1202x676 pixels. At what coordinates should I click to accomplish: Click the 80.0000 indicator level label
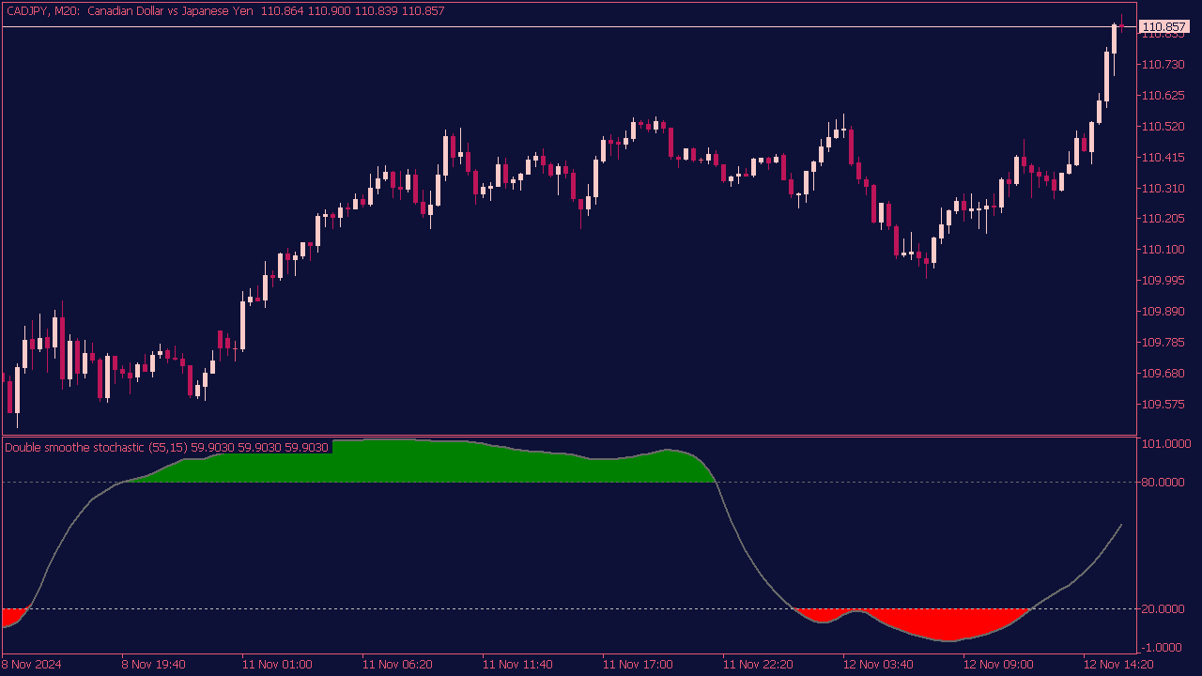pyautogui.click(x=1165, y=482)
